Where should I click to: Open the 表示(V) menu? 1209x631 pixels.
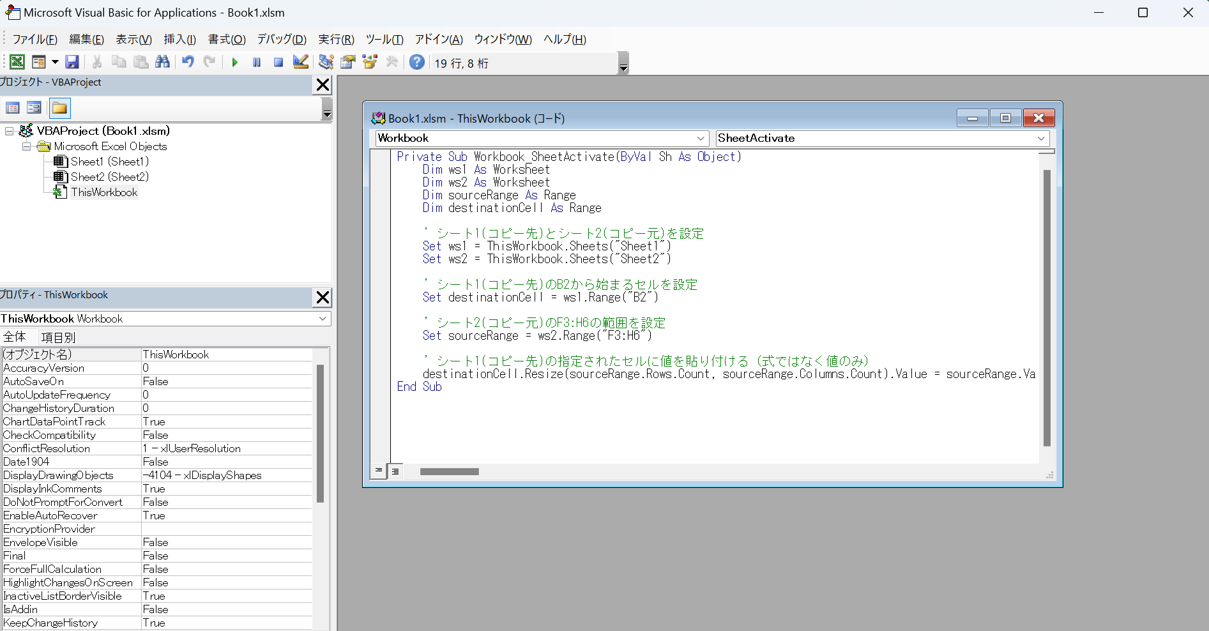pos(133,40)
